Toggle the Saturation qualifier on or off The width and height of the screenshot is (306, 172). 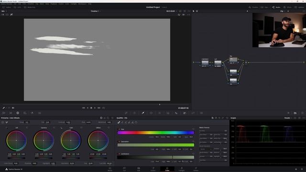(119, 141)
